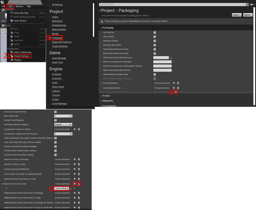Viewport: 256px width, 210px height.
Task: Select Packaging in the settings sidebar
Action: click(57, 38)
